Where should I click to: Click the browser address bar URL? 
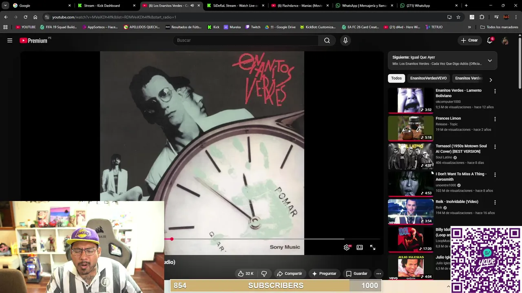[114, 17]
